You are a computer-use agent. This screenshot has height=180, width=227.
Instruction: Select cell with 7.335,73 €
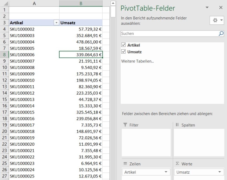[81, 125]
